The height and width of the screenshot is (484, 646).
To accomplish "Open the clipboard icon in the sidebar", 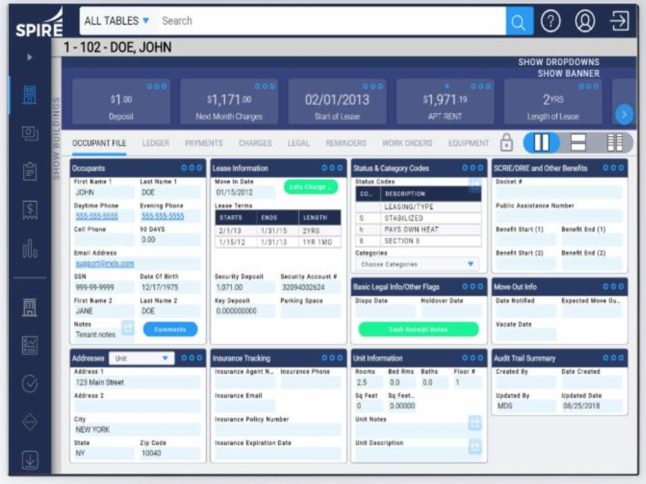I will tap(30, 172).
